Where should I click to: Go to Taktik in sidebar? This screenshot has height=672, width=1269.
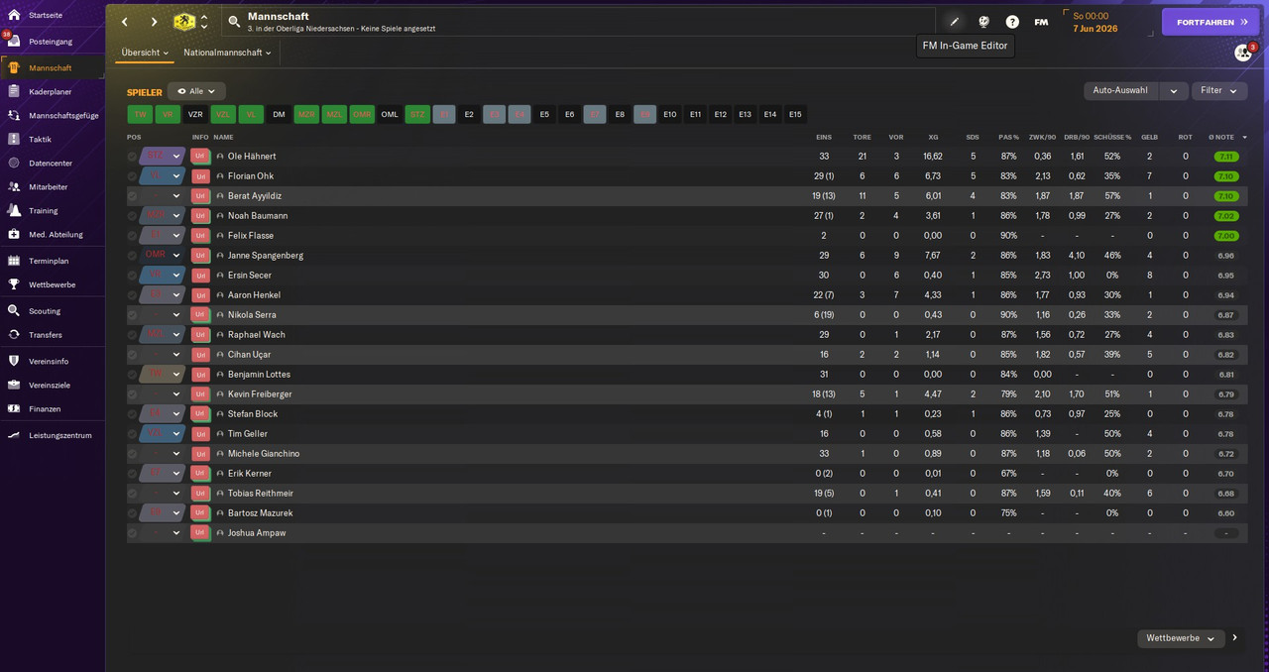(40, 140)
